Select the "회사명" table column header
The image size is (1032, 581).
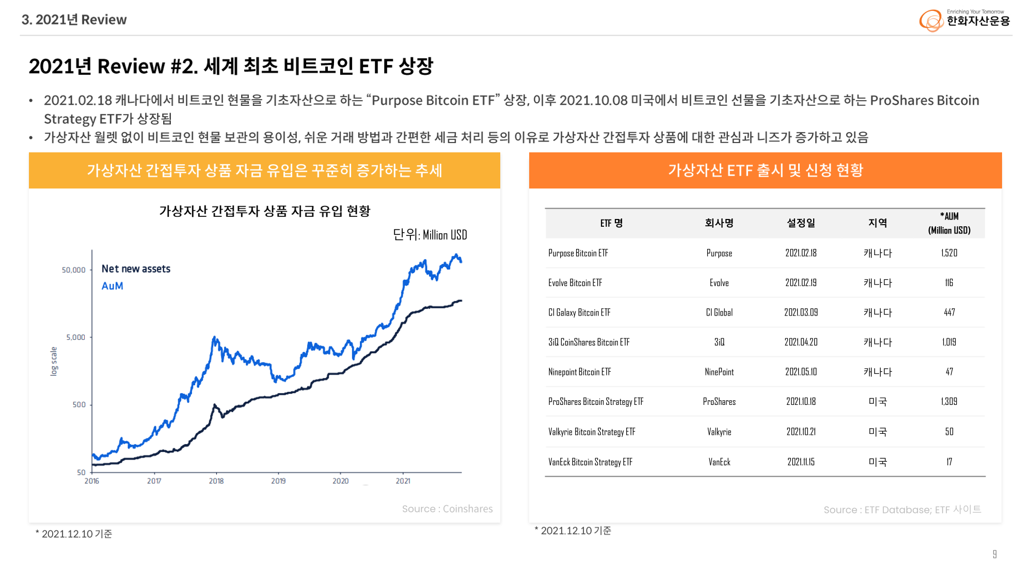pyautogui.click(x=719, y=223)
